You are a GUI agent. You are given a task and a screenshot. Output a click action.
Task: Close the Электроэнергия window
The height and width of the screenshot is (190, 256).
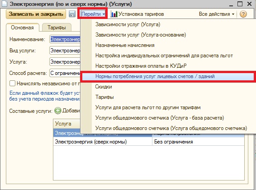point(250,4)
